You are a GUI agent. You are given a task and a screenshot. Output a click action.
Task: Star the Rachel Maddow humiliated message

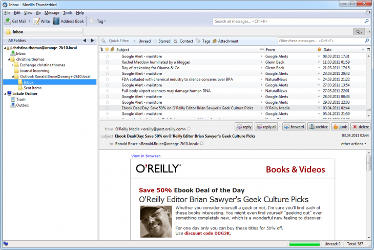pyautogui.click(x=108, y=62)
